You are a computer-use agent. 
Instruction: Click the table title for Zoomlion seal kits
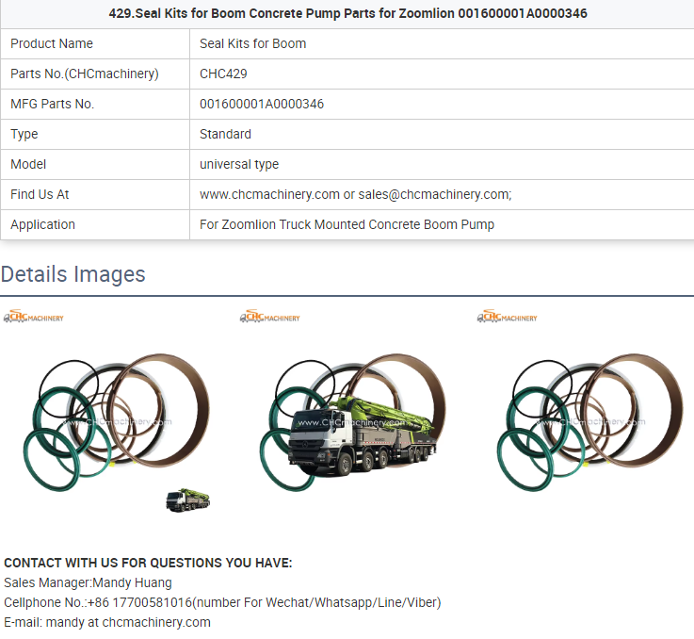[347, 14]
